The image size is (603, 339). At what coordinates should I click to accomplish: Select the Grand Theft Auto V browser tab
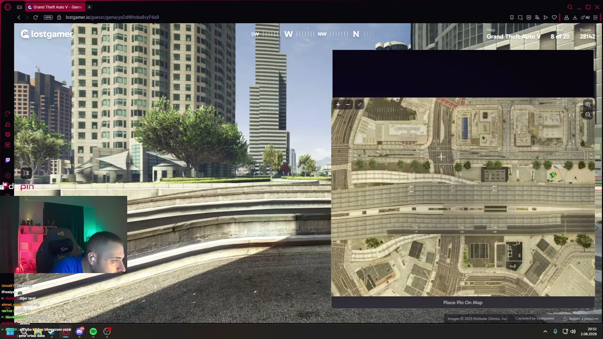coord(54,7)
